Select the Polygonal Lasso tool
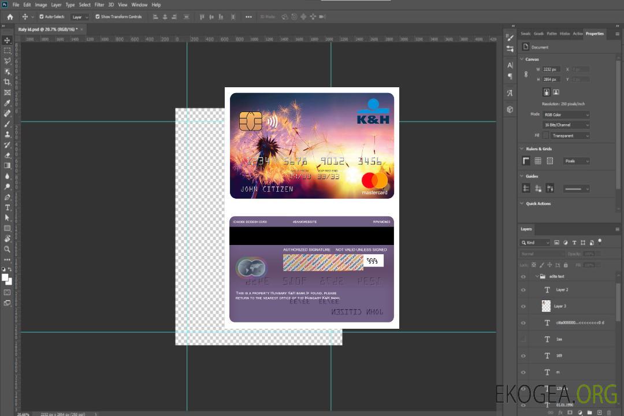 click(7, 61)
